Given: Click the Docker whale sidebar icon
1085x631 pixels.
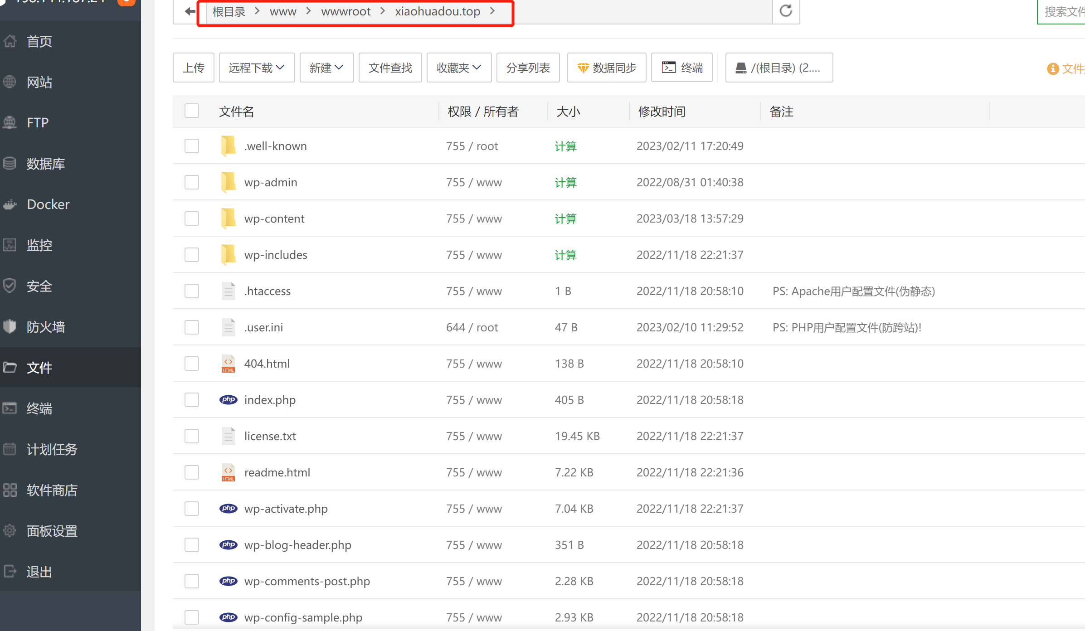Looking at the screenshot, I should (10, 204).
